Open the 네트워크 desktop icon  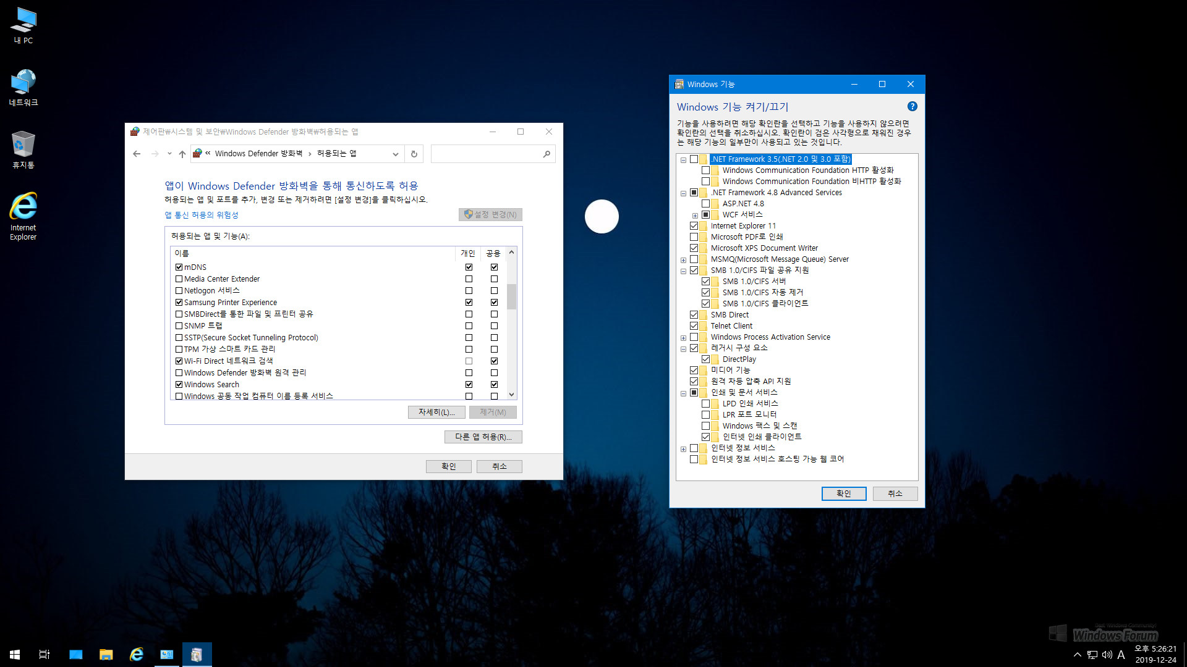coord(23,88)
